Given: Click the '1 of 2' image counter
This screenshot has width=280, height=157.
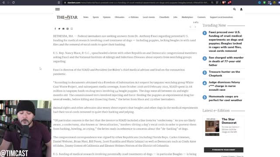Looking at the screenshot, I should tap(196, 22).
